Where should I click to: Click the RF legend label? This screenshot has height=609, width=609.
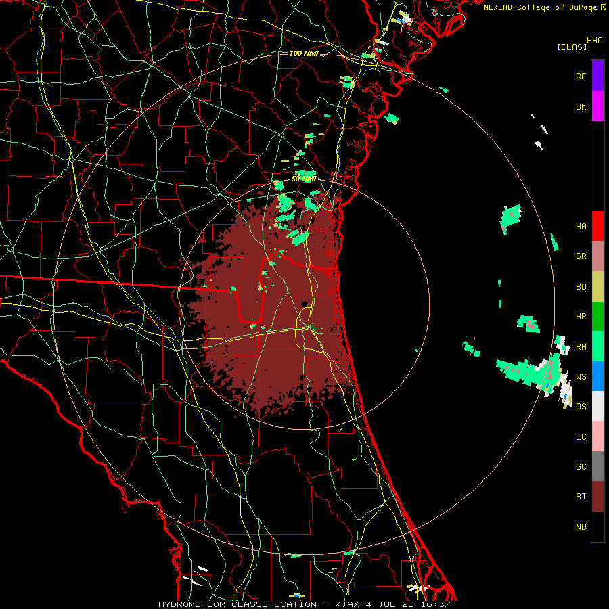(581, 76)
